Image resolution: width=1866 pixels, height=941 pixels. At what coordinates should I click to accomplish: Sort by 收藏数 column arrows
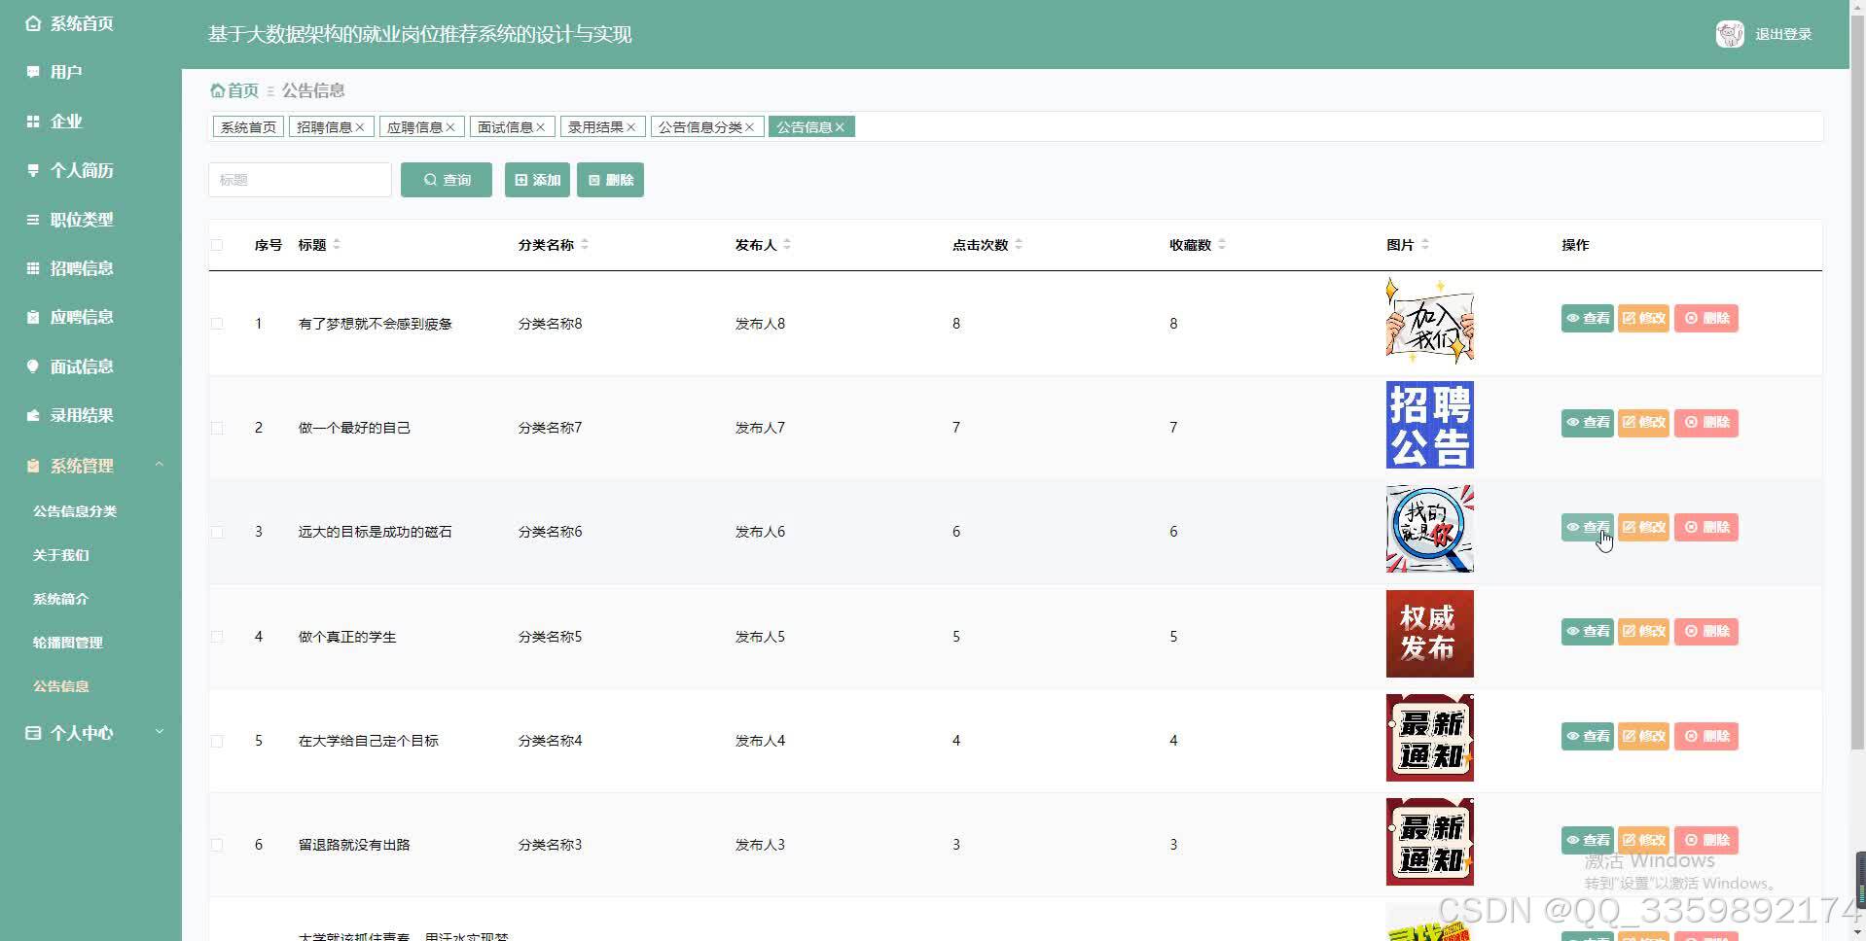[1222, 245]
